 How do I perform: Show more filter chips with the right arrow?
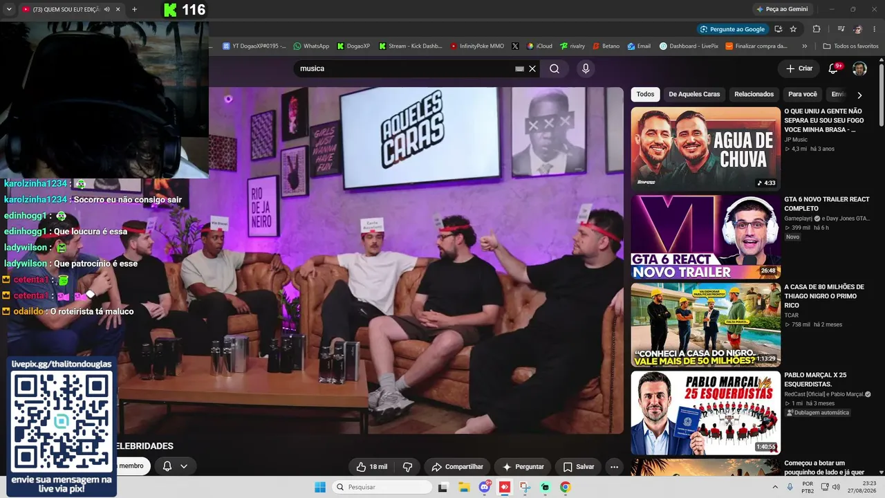(x=859, y=95)
